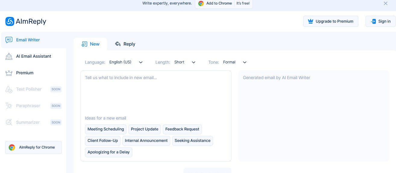Open the Language dropdown set to English (US)

point(126,62)
